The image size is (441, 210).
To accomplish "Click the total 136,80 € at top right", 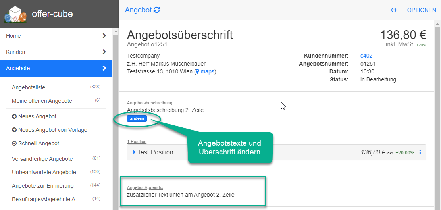I will pyautogui.click(x=403, y=35).
